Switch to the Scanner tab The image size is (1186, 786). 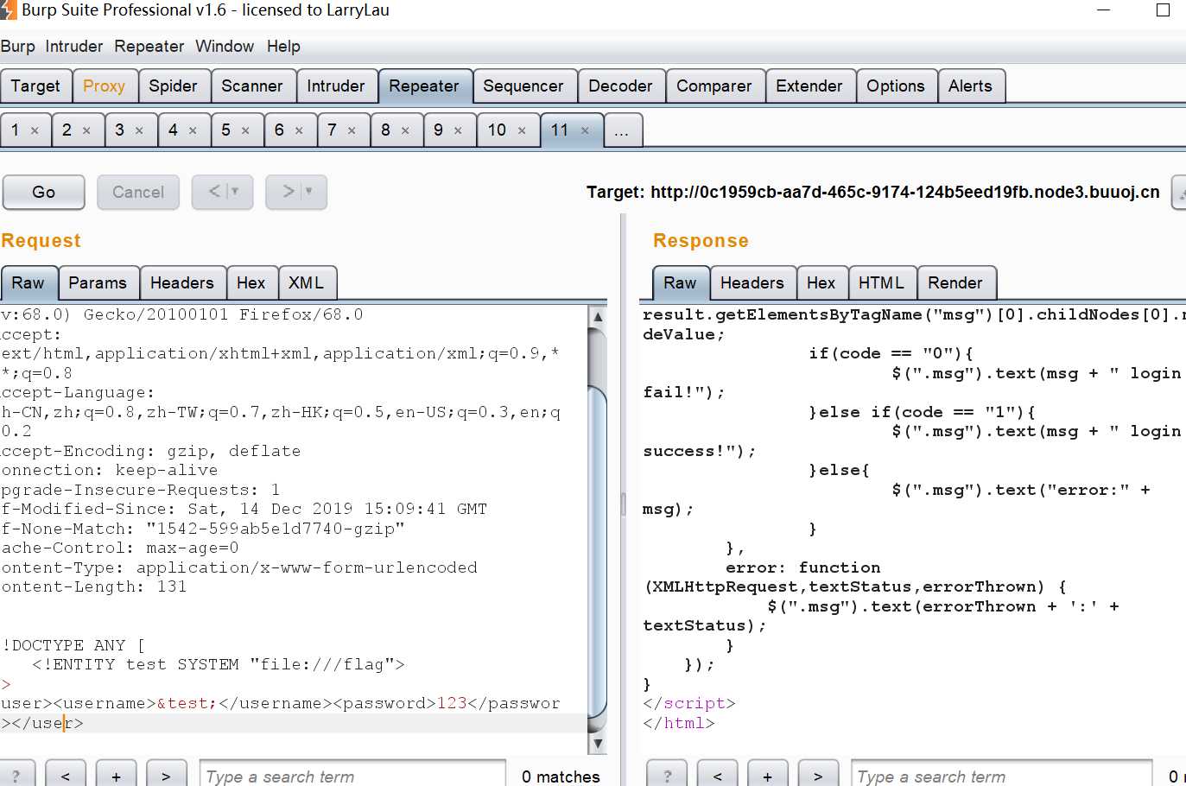click(252, 86)
